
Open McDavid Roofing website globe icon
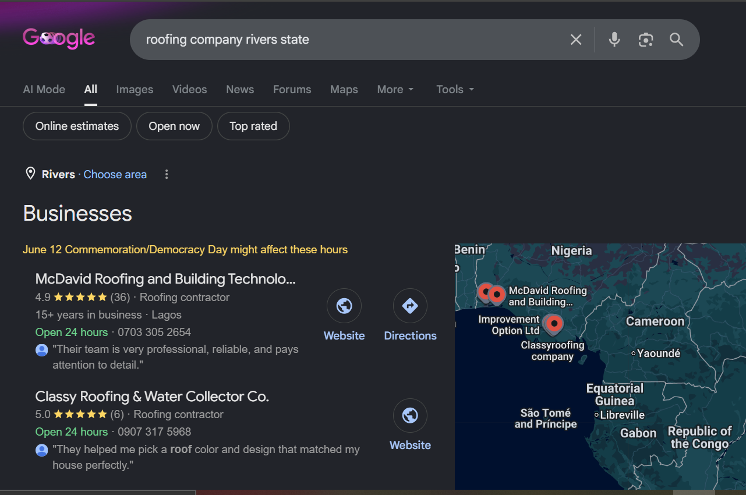(x=344, y=306)
